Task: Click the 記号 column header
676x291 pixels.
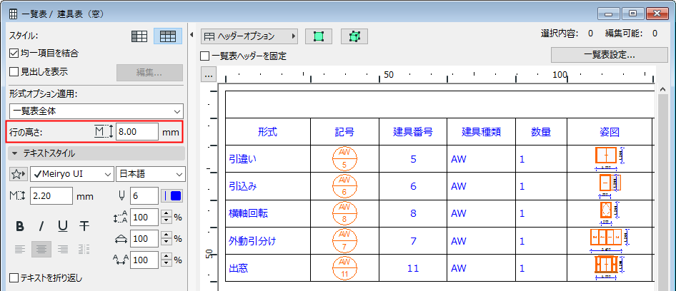Action: (344, 132)
